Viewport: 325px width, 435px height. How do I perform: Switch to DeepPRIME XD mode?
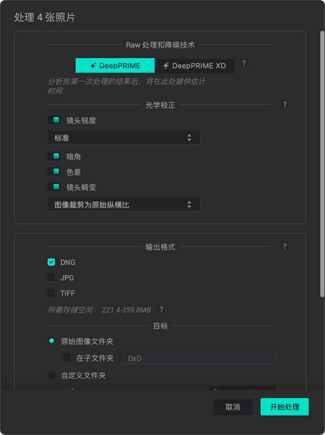click(x=194, y=66)
